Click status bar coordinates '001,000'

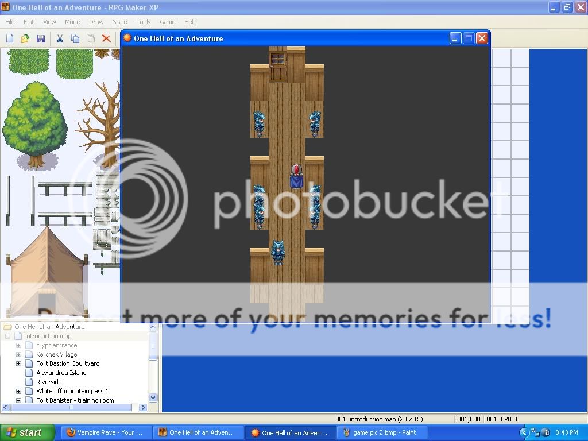tap(469, 419)
